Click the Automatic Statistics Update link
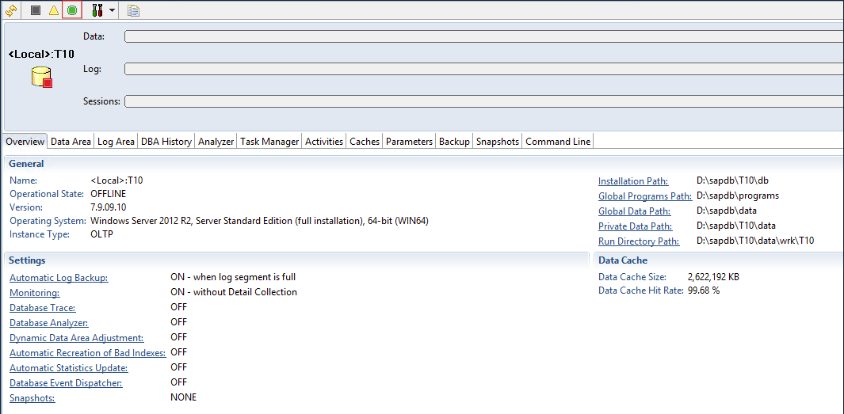Viewport: 844px width, 414px height. (x=69, y=368)
